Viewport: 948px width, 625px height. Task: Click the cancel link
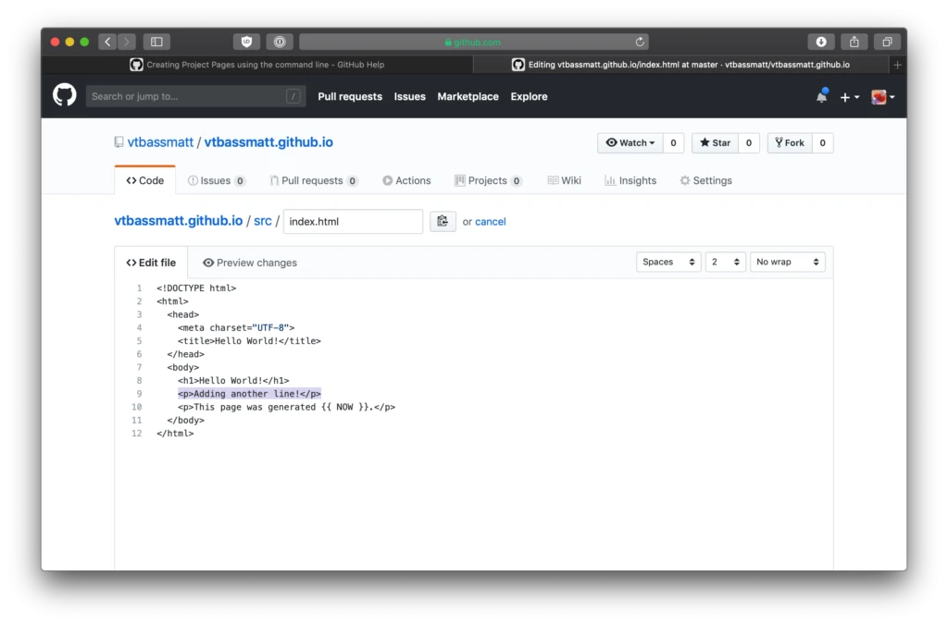pyautogui.click(x=491, y=222)
